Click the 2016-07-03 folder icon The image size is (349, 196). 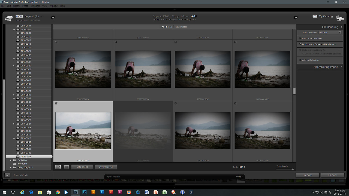point(18,157)
